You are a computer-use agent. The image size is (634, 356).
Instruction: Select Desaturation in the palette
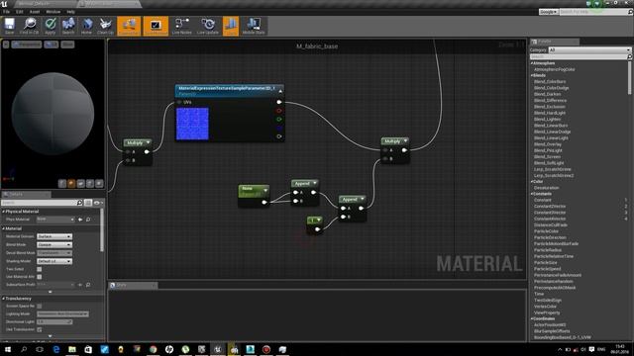pos(546,188)
